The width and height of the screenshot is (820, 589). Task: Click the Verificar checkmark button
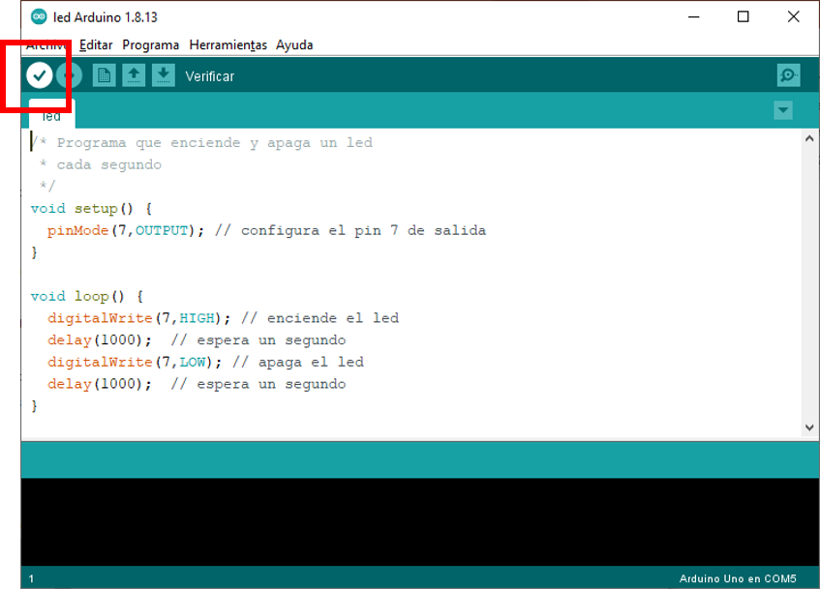coord(39,75)
